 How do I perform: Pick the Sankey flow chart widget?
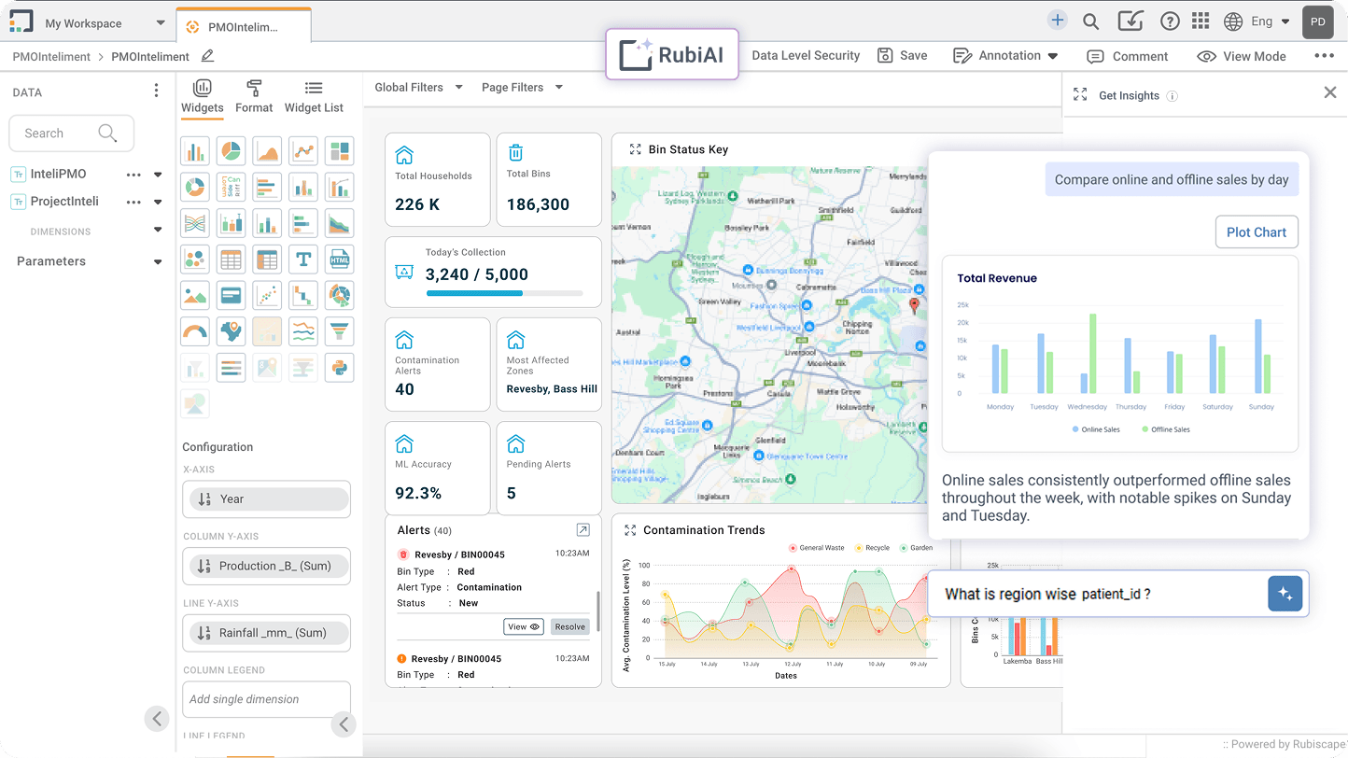[195, 223]
